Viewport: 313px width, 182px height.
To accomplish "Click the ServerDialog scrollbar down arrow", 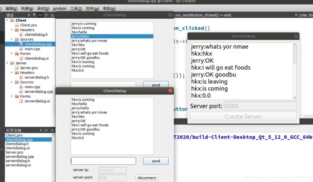I will coord(295,98).
